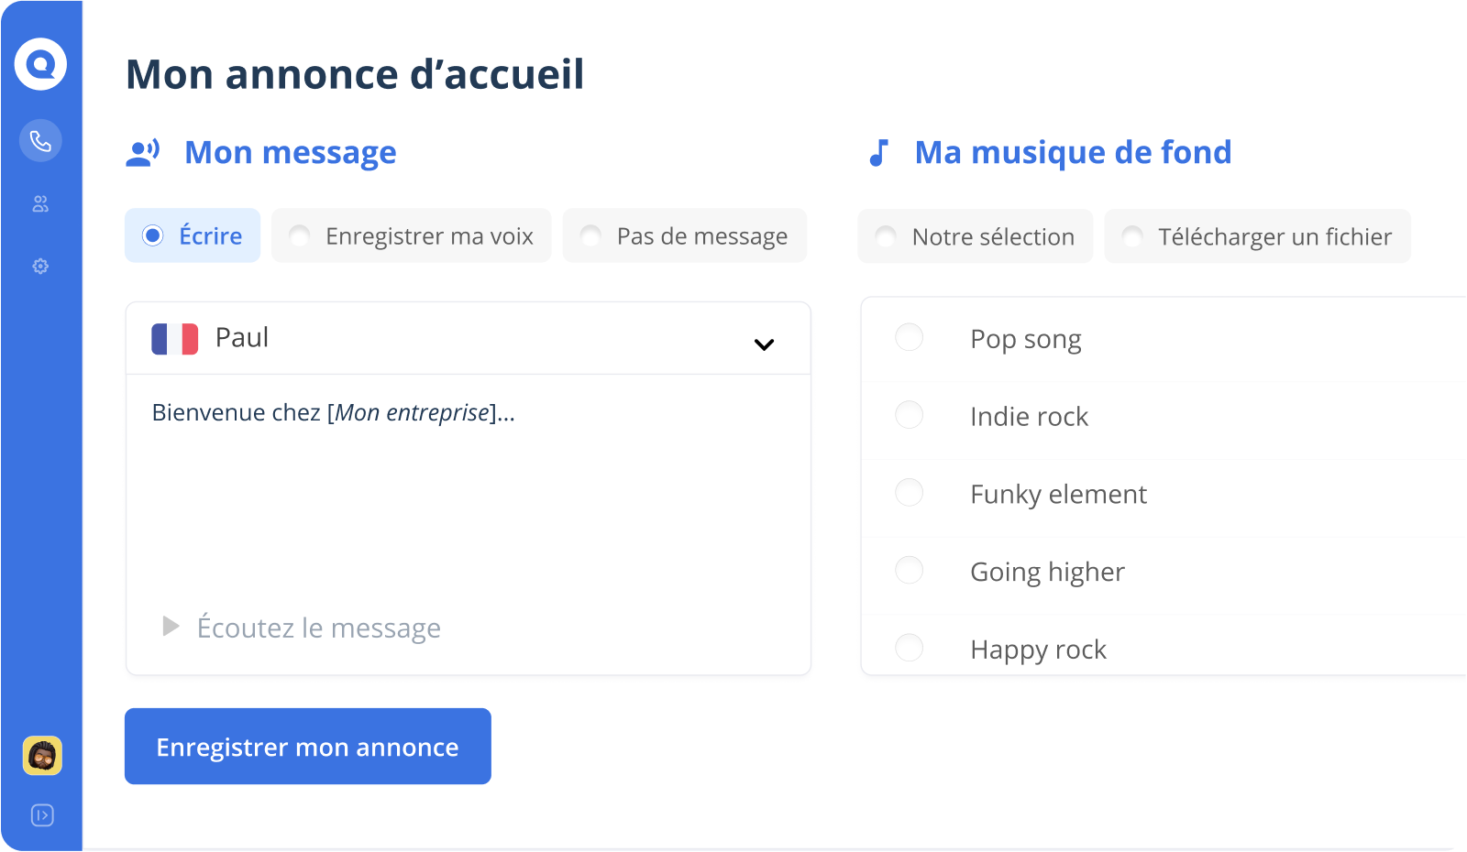Choose Télécharger un fichier option
This screenshot has height=852, width=1467.
click(1132, 237)
